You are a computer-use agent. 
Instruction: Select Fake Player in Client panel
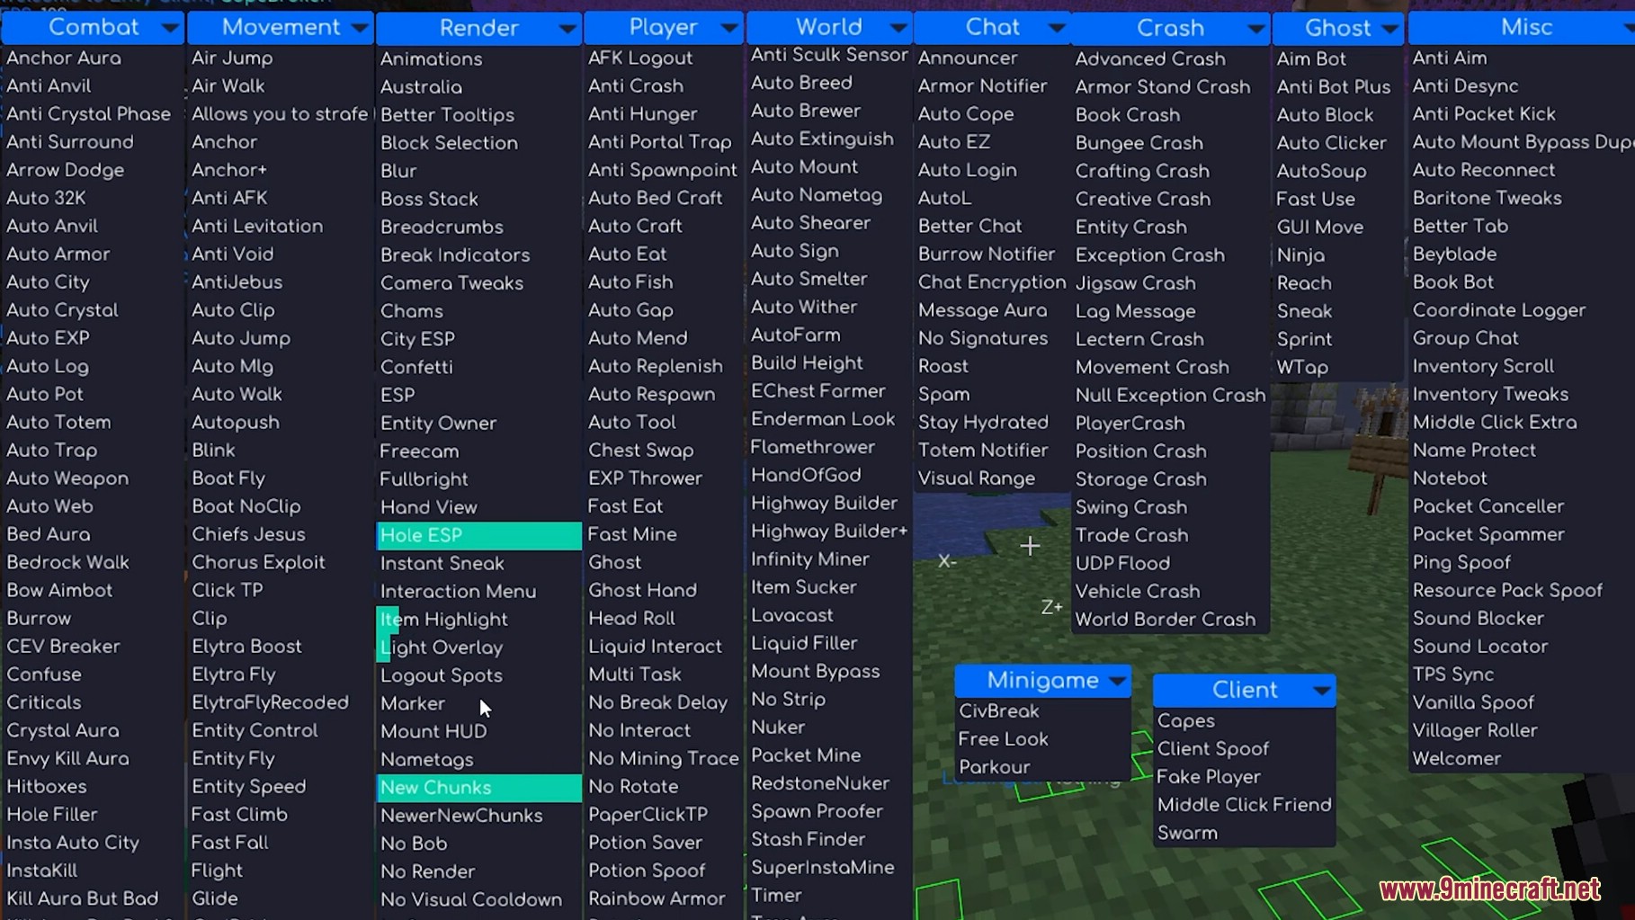click(1245, 777)
